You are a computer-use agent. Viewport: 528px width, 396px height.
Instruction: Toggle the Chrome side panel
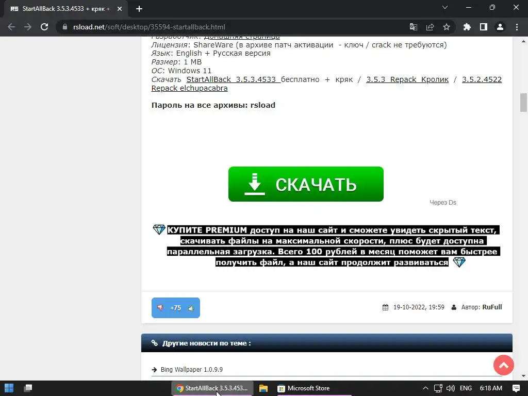tap(484, 27)
